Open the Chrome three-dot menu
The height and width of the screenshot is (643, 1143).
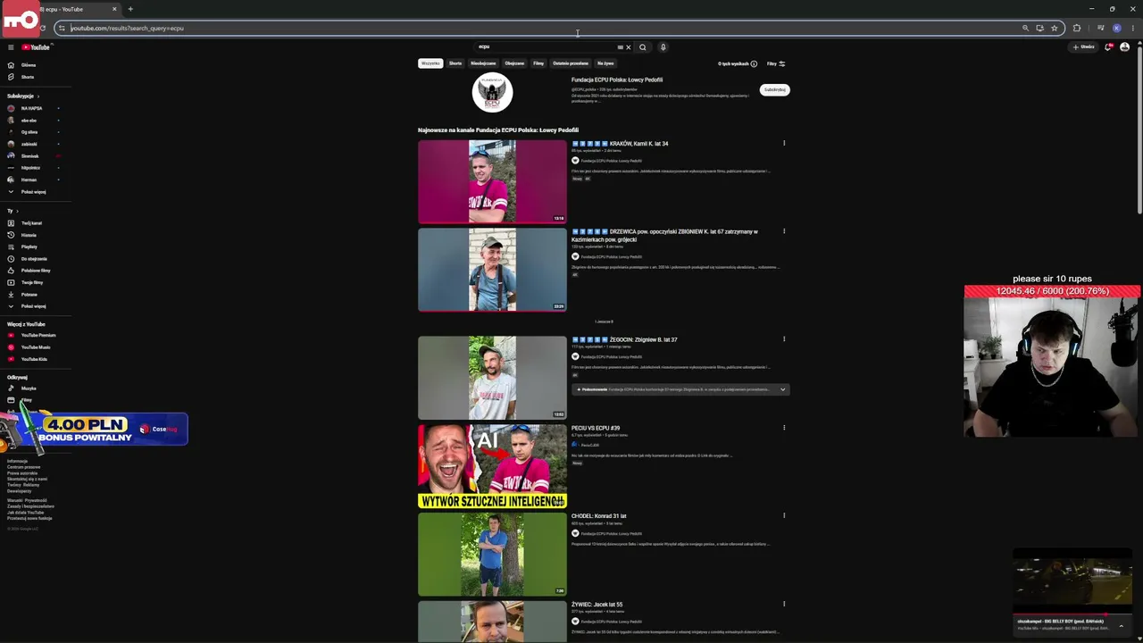(x=1132, y=28)
